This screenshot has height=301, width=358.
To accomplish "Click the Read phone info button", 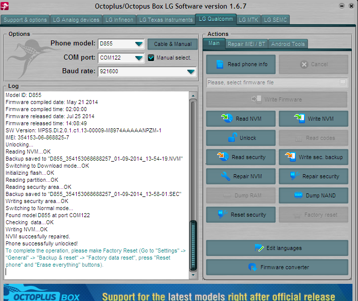I will point(241,65).
